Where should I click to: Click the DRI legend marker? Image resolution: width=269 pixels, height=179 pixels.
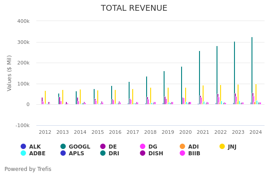point(103,153)
